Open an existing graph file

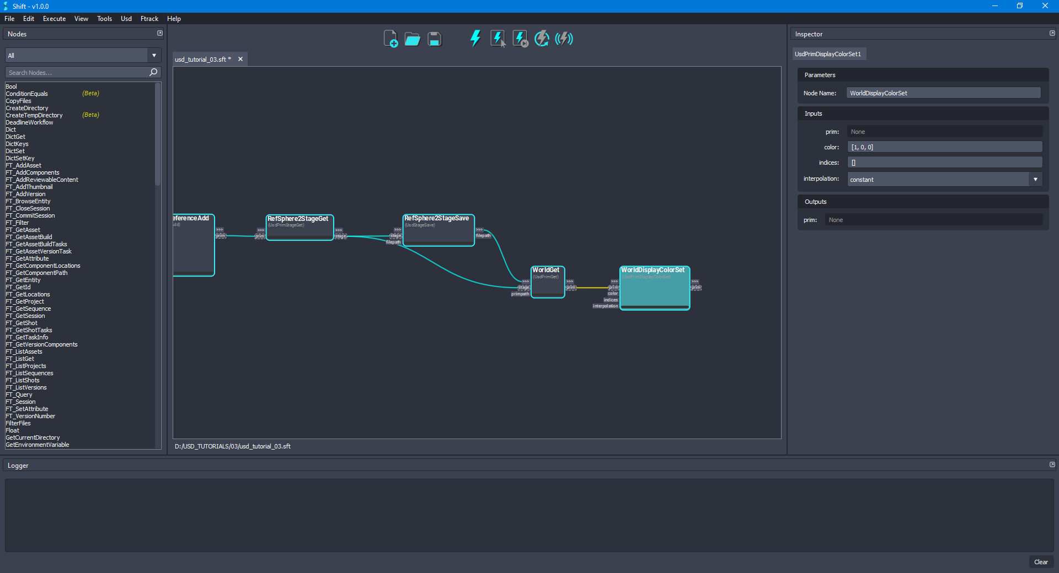pyautogui.click(x=413, y=39)
